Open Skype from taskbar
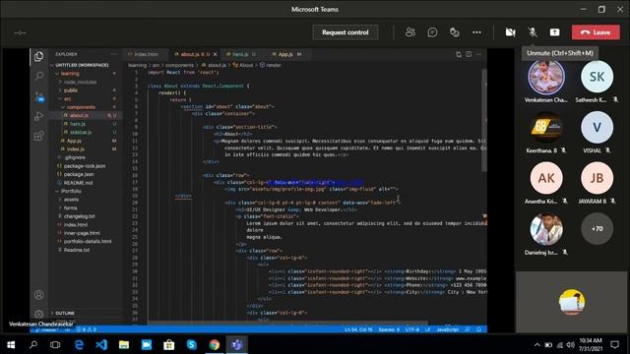This screenshot has width=630, height=354. [x=192, y=344]
